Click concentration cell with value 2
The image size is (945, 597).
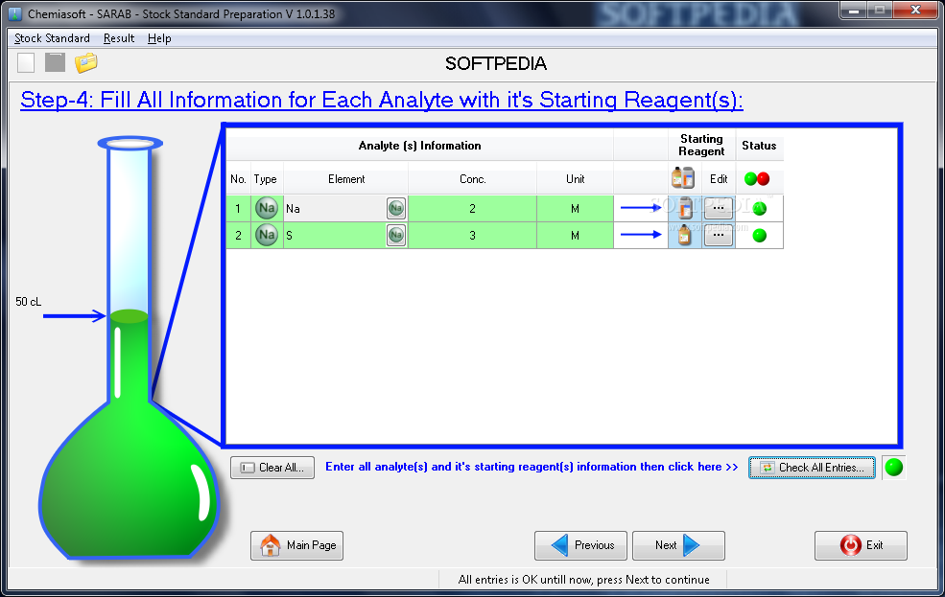tap(472, 208)
